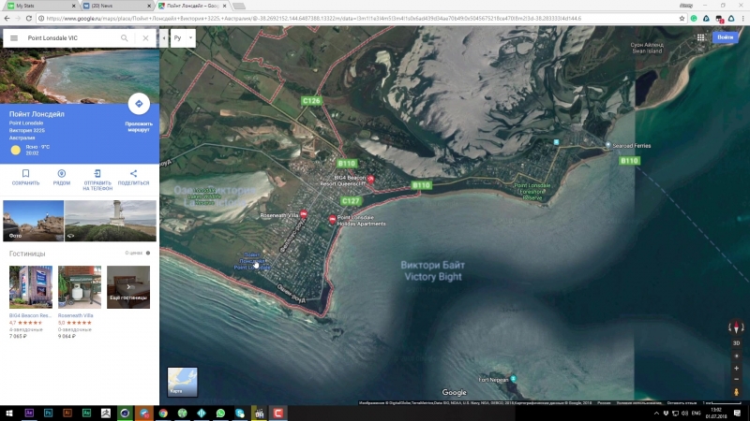The height and width of the screenshot is (421, 750).
Task: Open the Фото thumbnail
Action: coord(34,221)
